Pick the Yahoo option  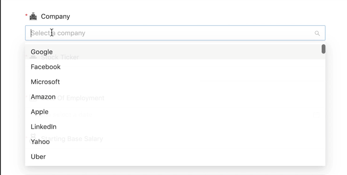pyautogui.click(x=40, y=142)
